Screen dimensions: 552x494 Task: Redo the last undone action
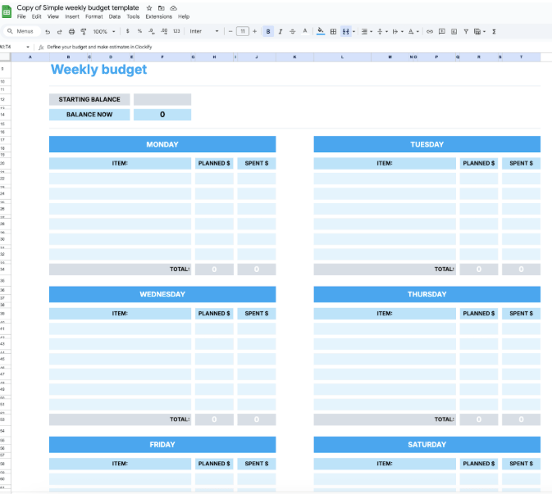[60, 32]
